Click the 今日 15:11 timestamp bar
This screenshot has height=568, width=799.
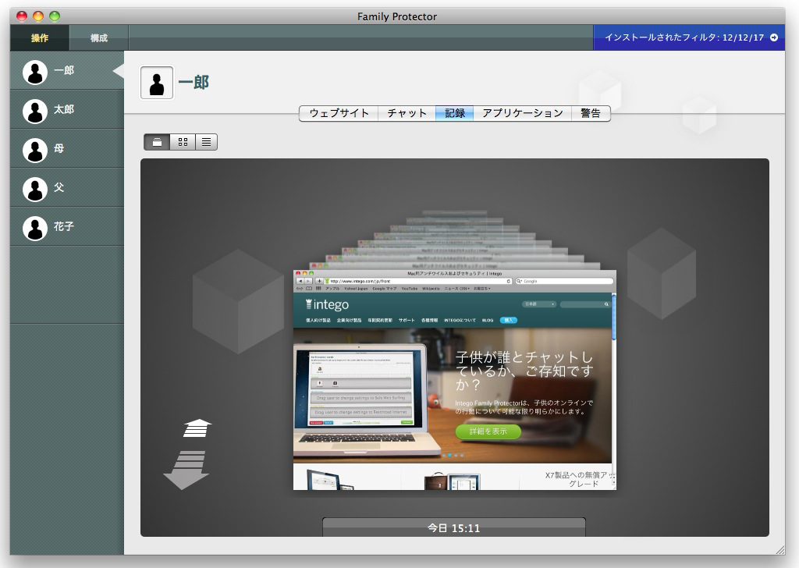click(x=453, y=527)
